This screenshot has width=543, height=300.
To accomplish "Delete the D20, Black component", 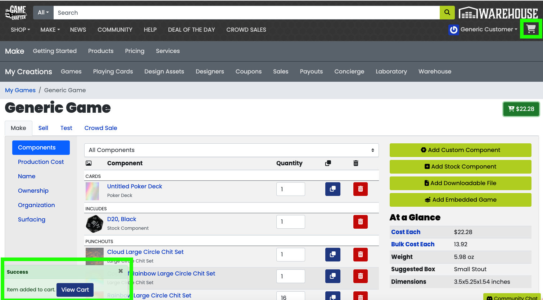I will pos(361,221).
